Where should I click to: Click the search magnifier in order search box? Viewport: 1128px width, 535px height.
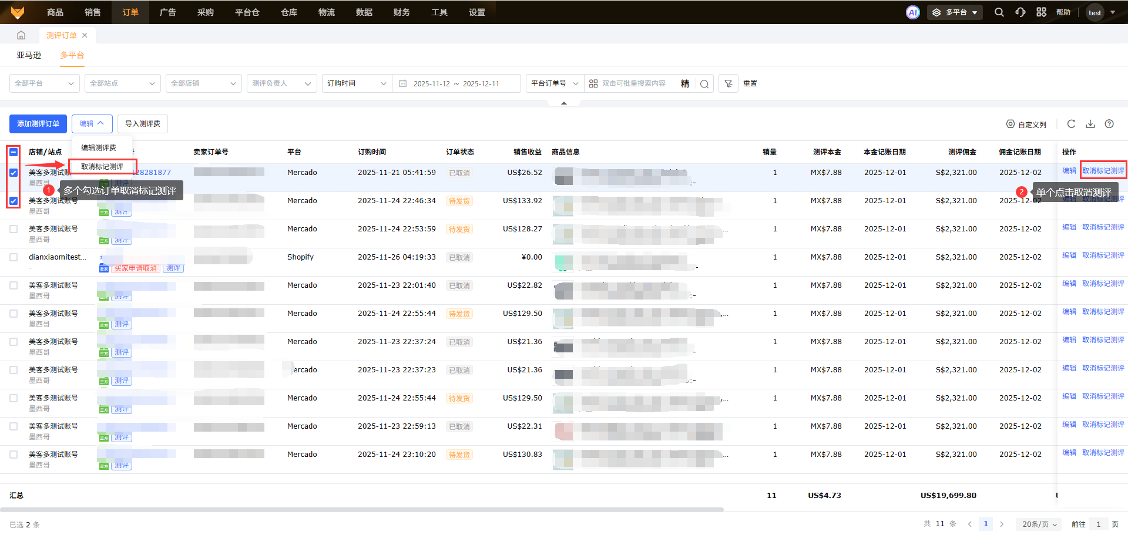[704, 84]
